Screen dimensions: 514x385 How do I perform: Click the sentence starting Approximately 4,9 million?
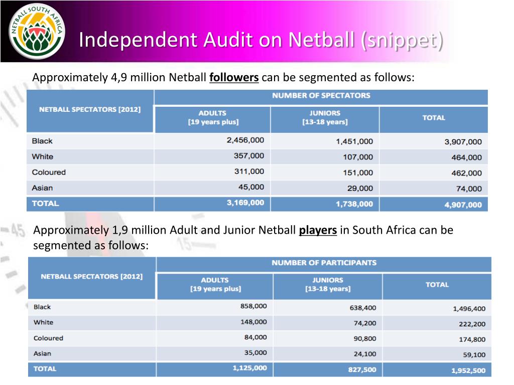[x=223, y=78]
